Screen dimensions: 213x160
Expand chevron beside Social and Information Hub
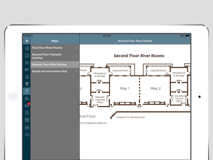(x=76, y=71)
